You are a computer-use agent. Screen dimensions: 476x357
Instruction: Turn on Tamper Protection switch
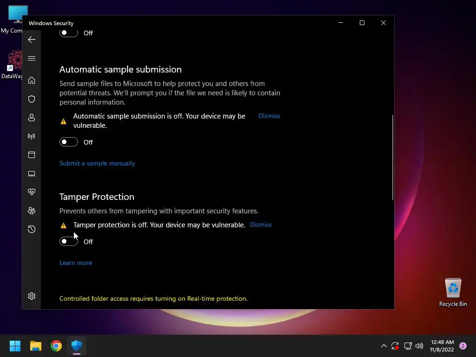pyautogui.click(x=69, y=241)
